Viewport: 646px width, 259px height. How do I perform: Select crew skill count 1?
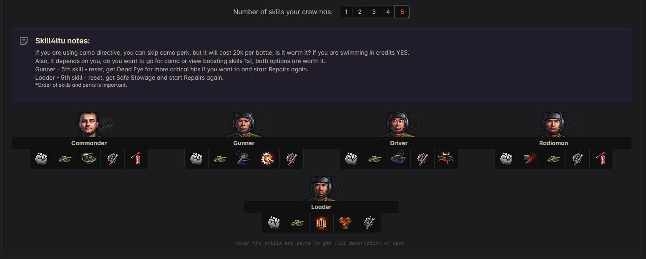[346, 12]
